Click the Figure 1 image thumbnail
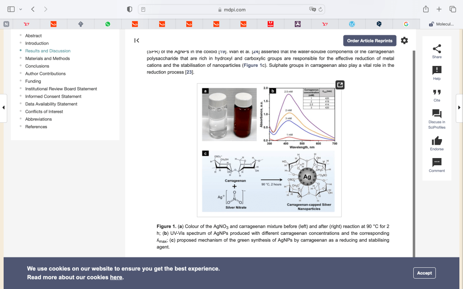This screenshot has height=289, width=463. coord(269,149)
